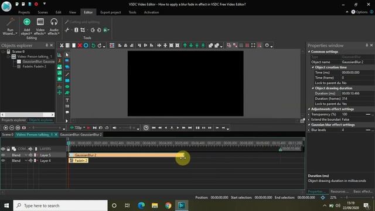Pin the Objects explorer panel
The width and height of the screenshot is (375, 211).
(47, 45)
